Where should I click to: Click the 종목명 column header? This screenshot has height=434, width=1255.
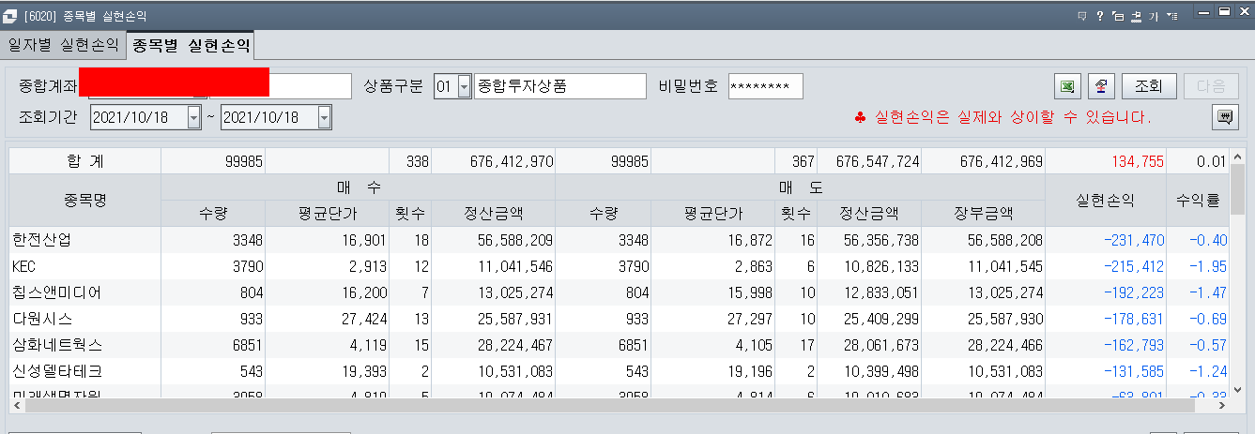pyautogui.click(x=85, y=200)
